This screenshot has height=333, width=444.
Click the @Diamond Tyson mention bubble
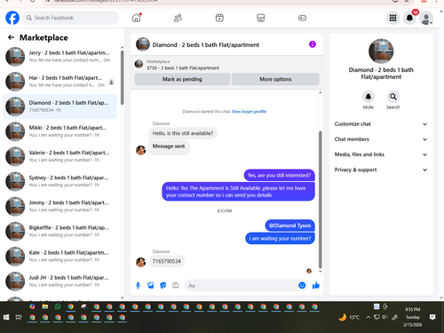pos(289,226)
